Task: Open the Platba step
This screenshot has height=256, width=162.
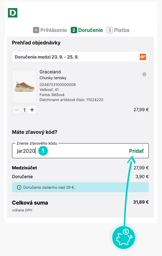Action: pos(121,30)
